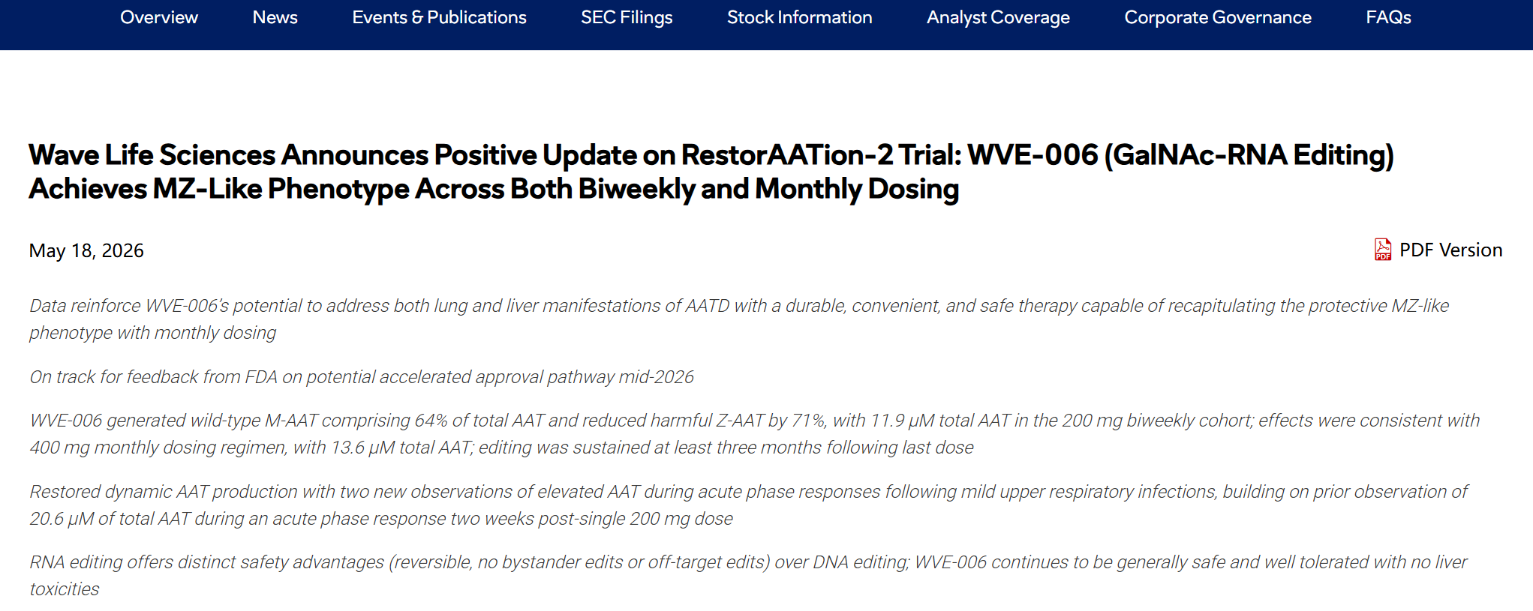The image size is (1533, 611).
Task: Go to FAQs page
Action: [1388, 17]
